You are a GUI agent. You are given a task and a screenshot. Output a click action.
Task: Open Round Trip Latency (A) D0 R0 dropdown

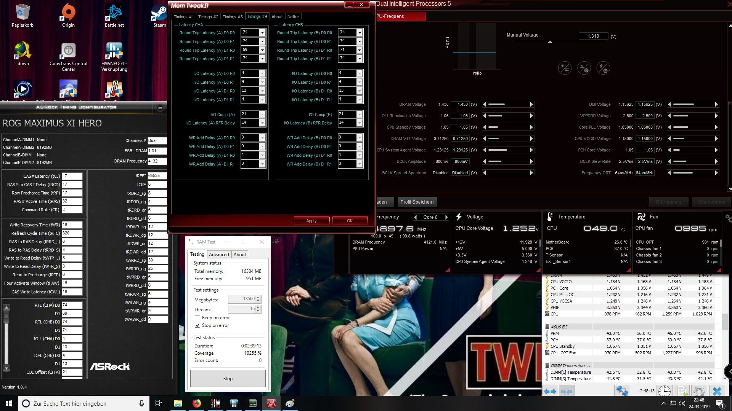262,33
